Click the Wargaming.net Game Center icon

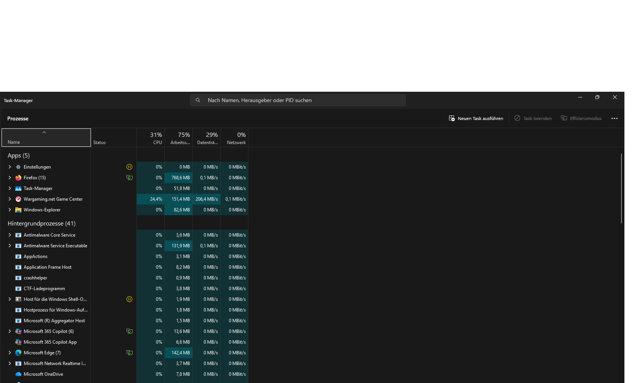click(18, 199)
